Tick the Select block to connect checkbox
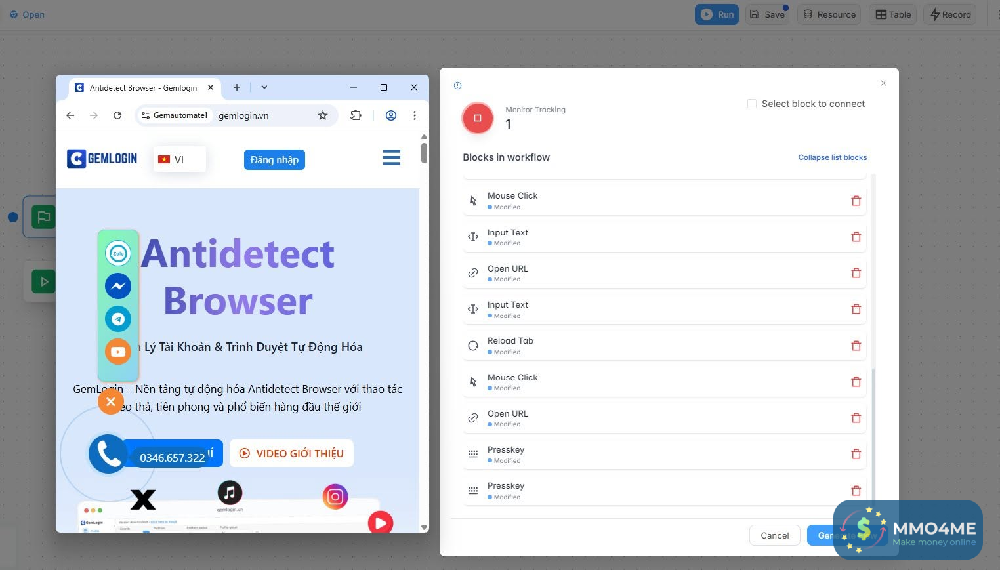The height and width of the screenshot is (570, 1000). tap(752, 104)
